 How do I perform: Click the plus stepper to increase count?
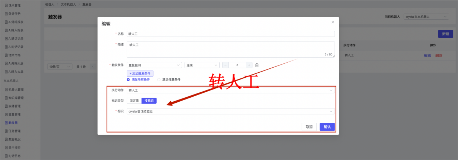coord(249,65)
